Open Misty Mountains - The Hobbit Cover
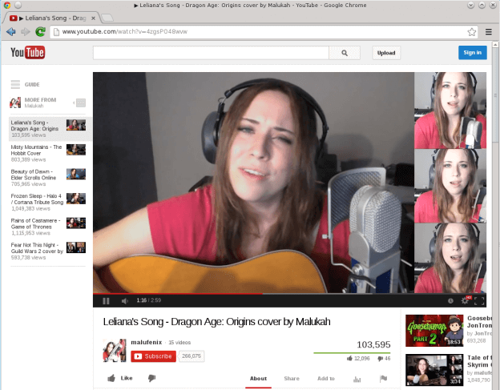 pyautogui.click(x=48, y=153)
